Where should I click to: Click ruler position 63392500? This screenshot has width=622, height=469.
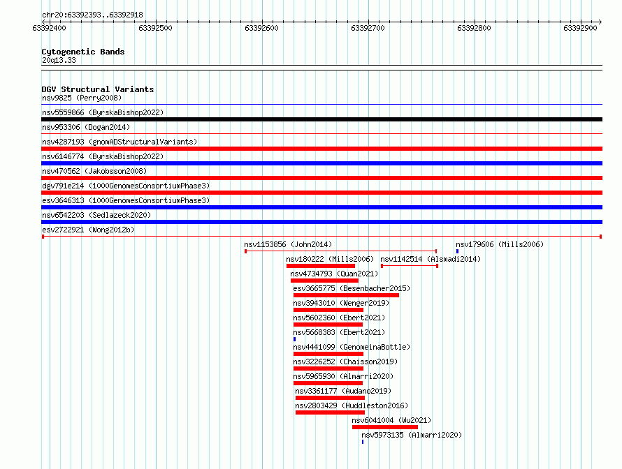[x=155, y=28]
